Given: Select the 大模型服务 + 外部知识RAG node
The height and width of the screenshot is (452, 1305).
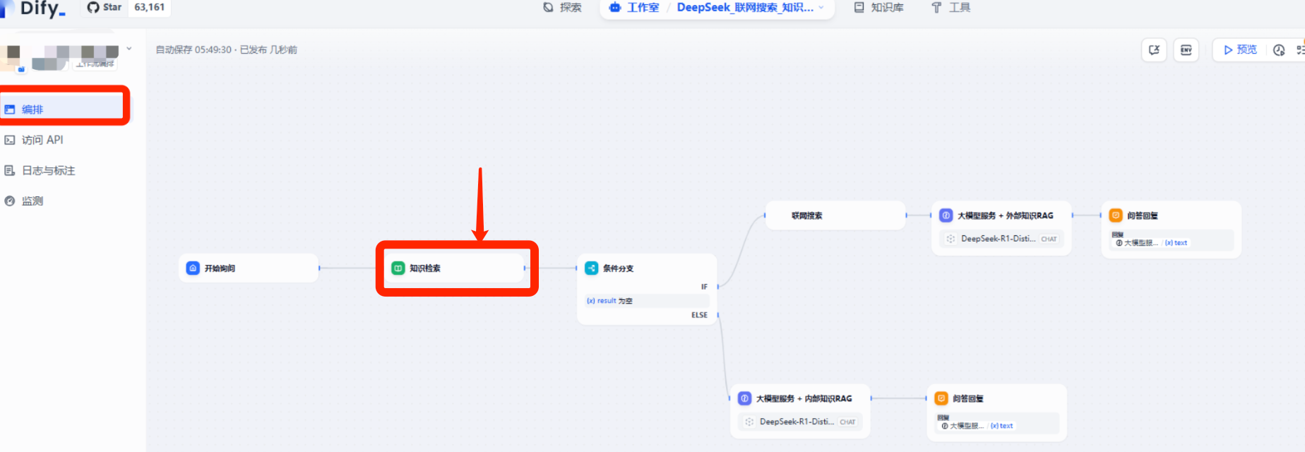Looking at the screenshot, I should pos(1001,228).
